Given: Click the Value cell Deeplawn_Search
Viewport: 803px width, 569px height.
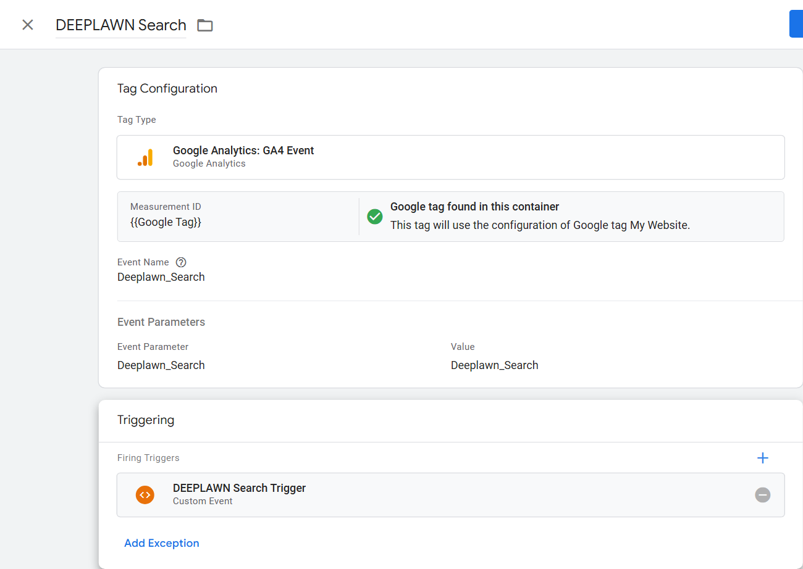Looking at the screenshot, I should 495,365.
